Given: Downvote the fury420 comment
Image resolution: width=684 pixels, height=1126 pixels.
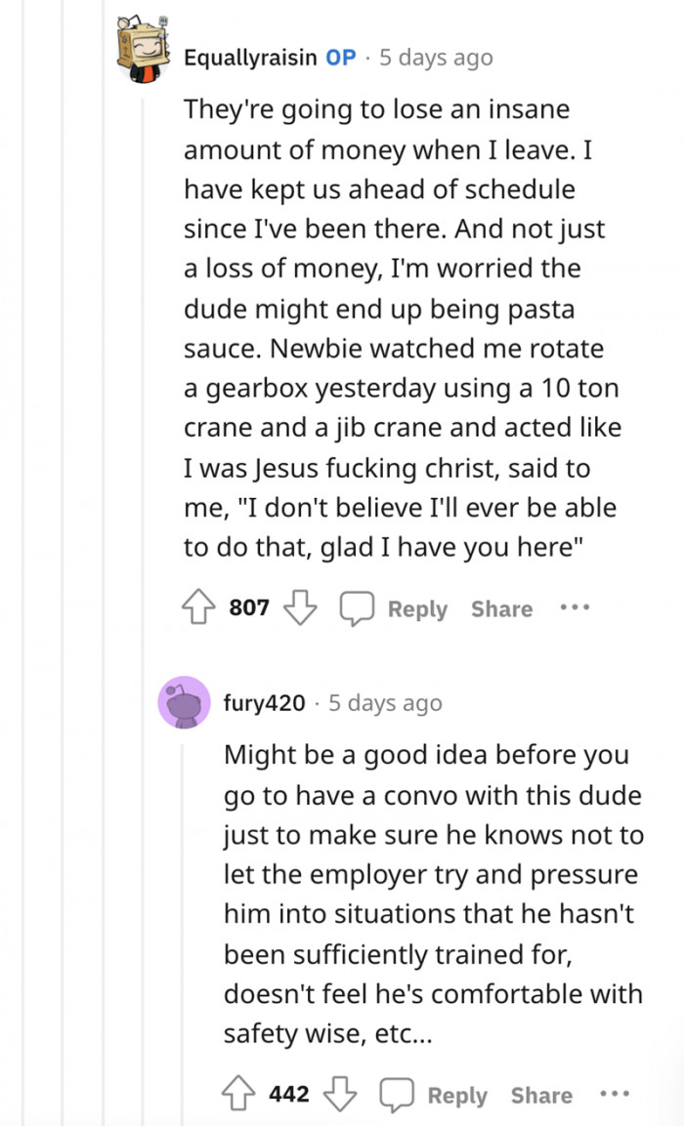Looking at the screenshot, I should pyautogui.click(x=340, y=1095).
